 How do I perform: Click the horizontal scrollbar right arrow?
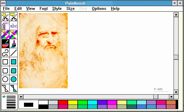coord(171,97)
